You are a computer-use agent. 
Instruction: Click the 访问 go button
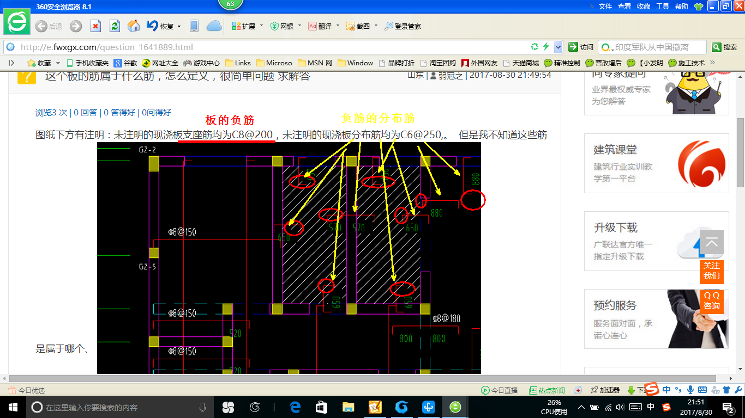[581, 47]
